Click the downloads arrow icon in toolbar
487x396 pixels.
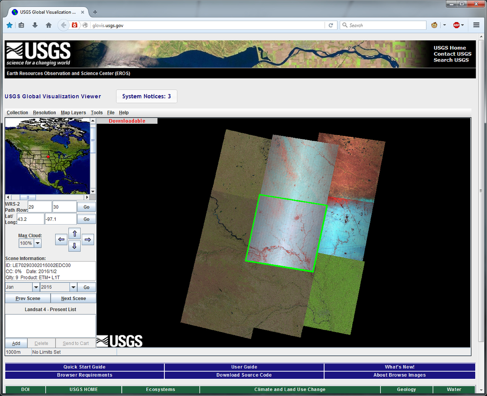(x=35, y=25)
